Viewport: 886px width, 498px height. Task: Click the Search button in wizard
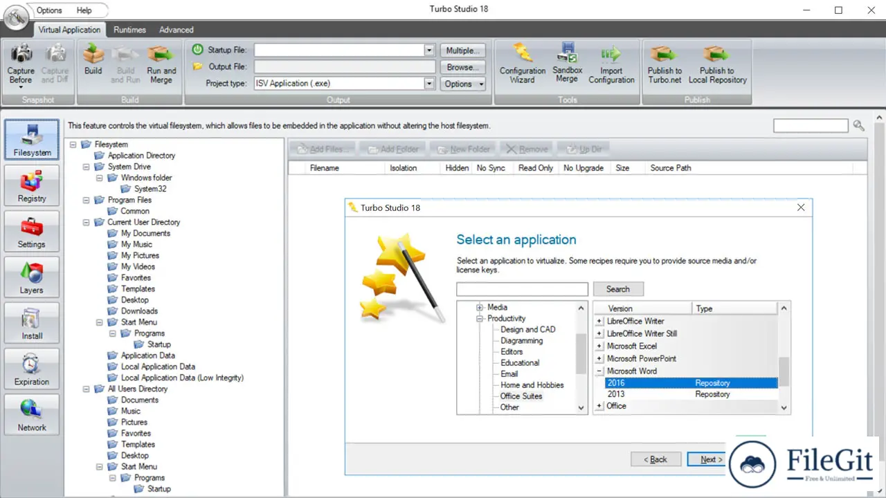[618, 289]
